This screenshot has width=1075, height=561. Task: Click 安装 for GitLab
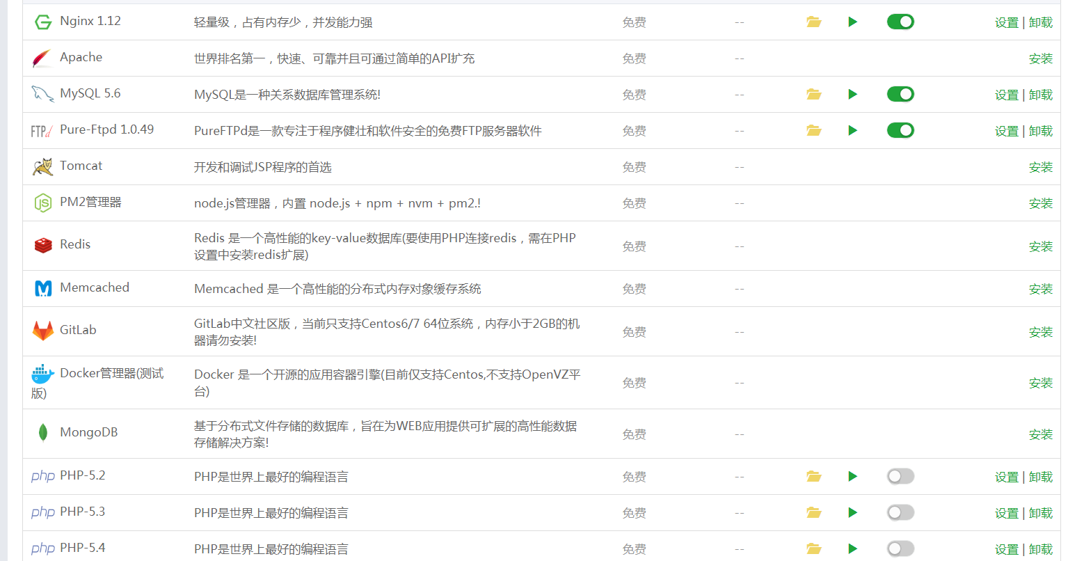(1041, 333)
